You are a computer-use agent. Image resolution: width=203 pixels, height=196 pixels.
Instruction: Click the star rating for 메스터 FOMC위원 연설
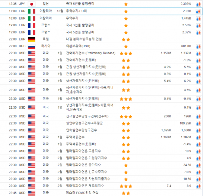126,193
